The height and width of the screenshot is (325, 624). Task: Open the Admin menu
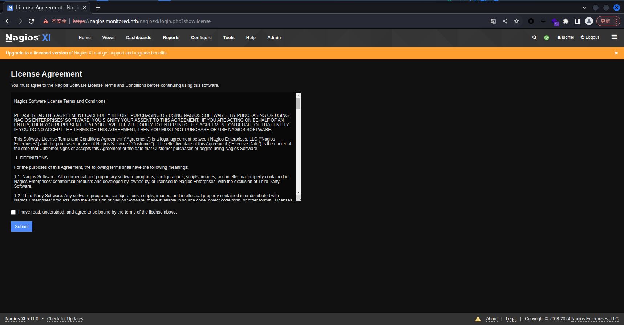274,38
